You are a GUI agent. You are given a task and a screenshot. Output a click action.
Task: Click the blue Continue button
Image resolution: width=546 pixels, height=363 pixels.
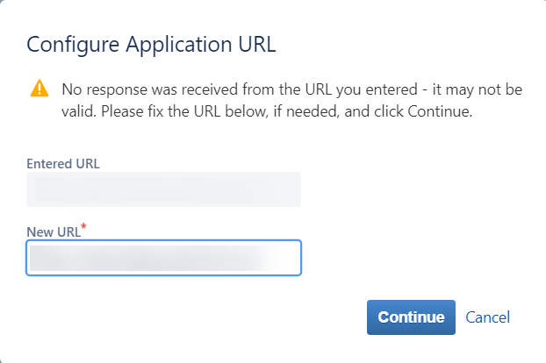coord(411,317)
